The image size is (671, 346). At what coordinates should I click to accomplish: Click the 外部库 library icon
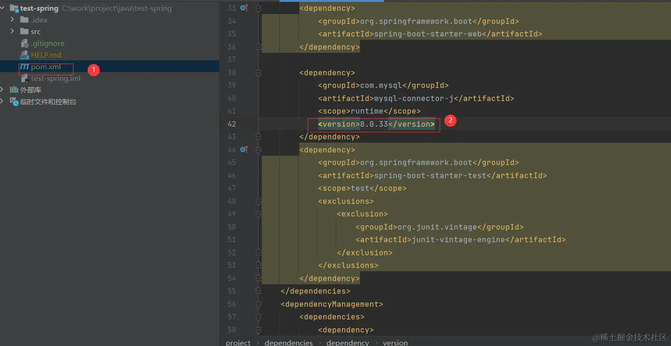pyautogui.click(x=14, y=90)
